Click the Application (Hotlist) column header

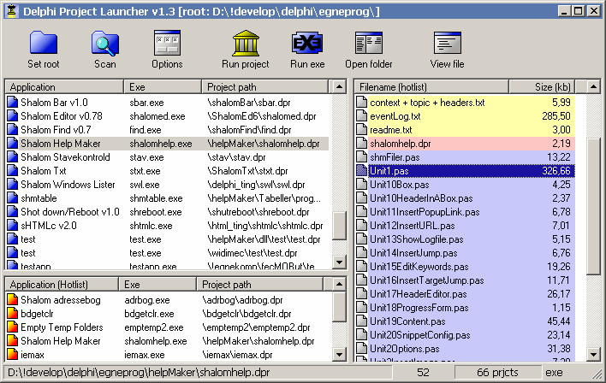62,285
